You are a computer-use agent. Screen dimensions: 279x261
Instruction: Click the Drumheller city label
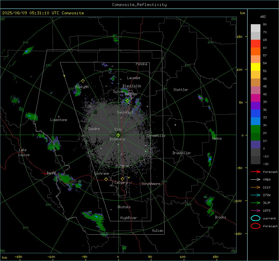(182, 153)
